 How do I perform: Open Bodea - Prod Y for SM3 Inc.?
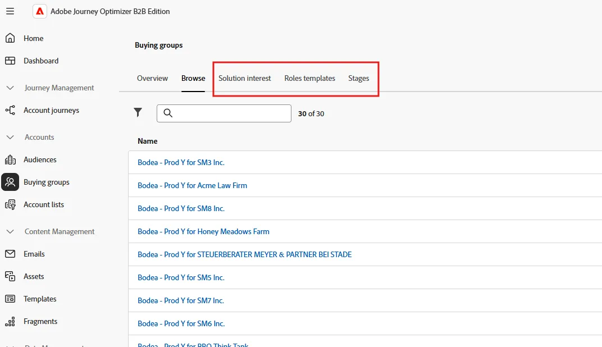click(x=181, y=162)
